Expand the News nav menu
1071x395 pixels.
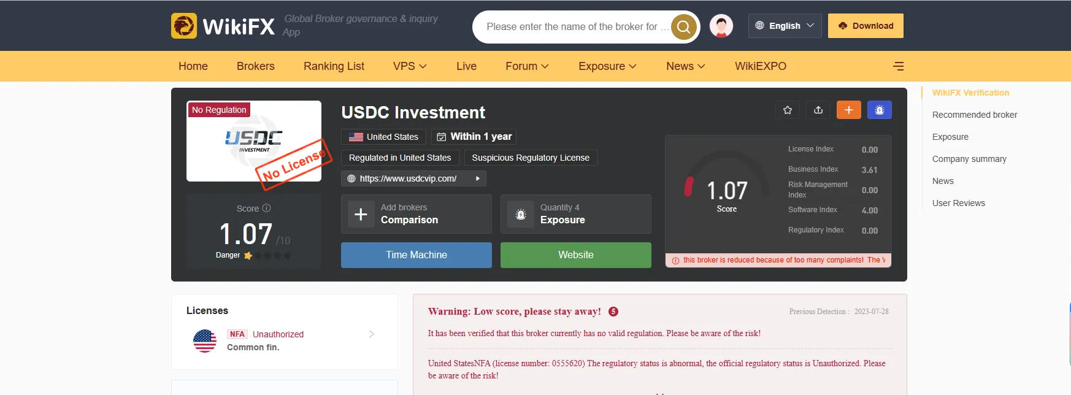pyautogui.click(x=686, y=66)
